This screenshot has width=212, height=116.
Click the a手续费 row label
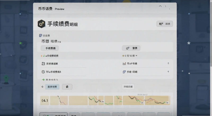(52, 56)
